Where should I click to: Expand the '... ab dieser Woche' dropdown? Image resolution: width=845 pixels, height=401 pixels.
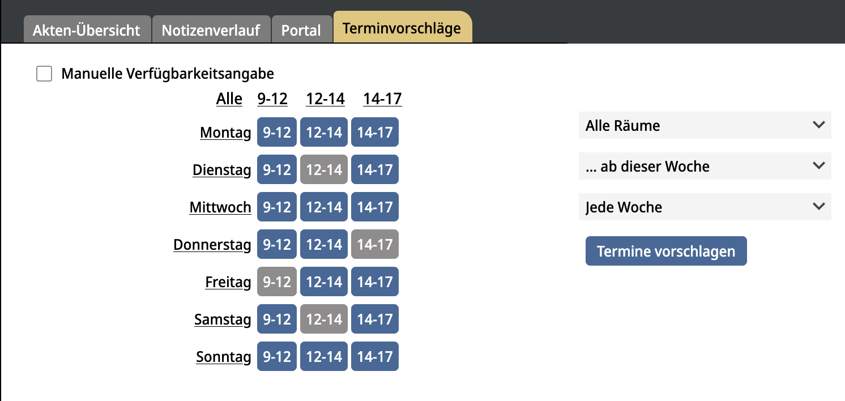pyautogui.click(x=705, y=167)
